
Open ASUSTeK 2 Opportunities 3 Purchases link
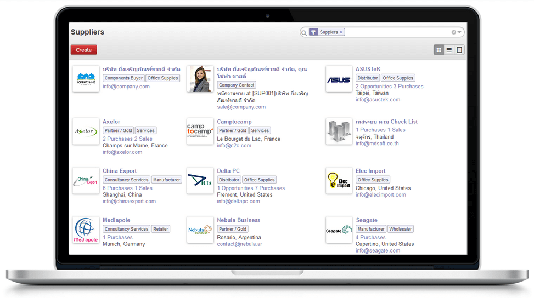(x=390, y=87)
